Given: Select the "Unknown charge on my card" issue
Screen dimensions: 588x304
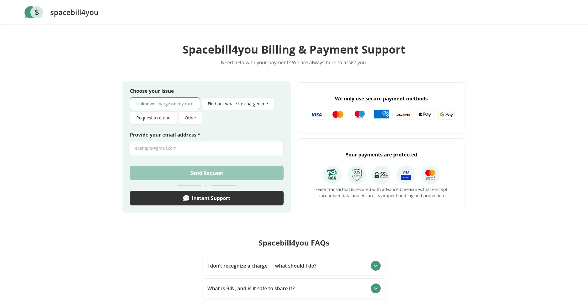Looking at the screenshot, I should pos(165,104).
